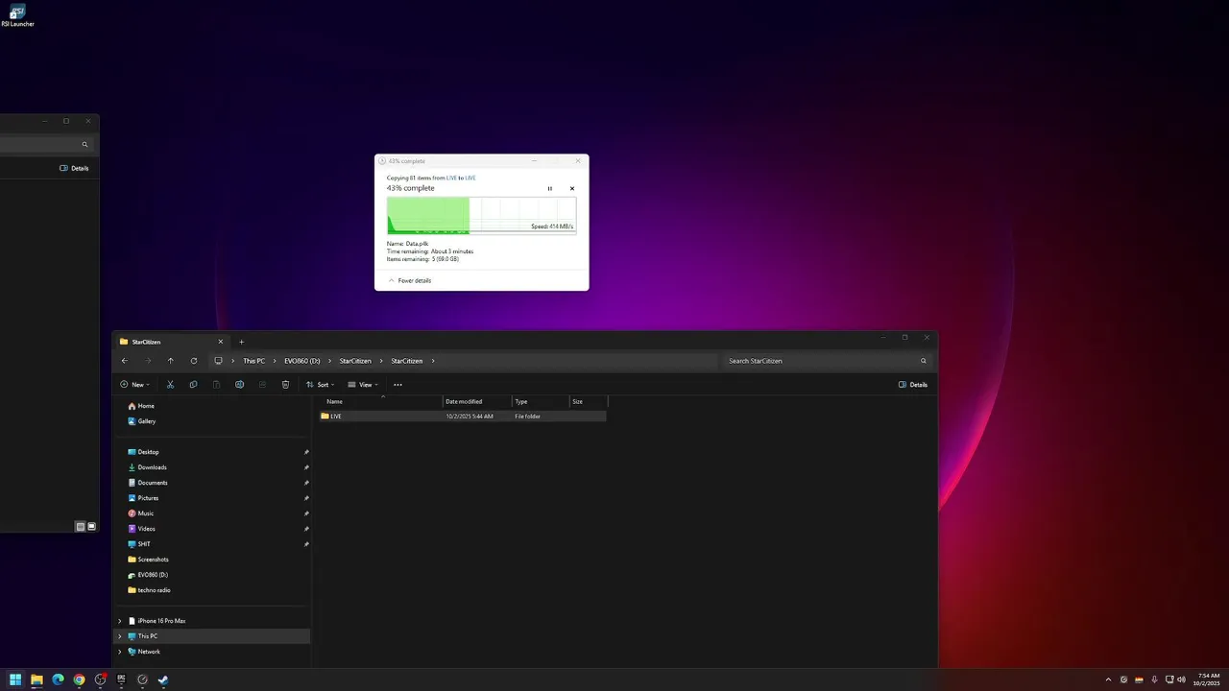The image size is (1229, 691).
Task: Open the New item dropdown
Action: pos(134,385)
